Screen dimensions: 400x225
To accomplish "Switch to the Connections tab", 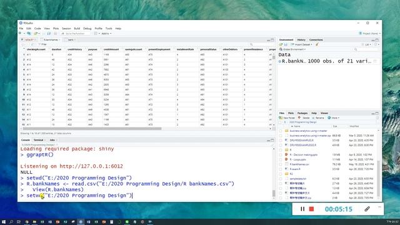I will (316, 40).
